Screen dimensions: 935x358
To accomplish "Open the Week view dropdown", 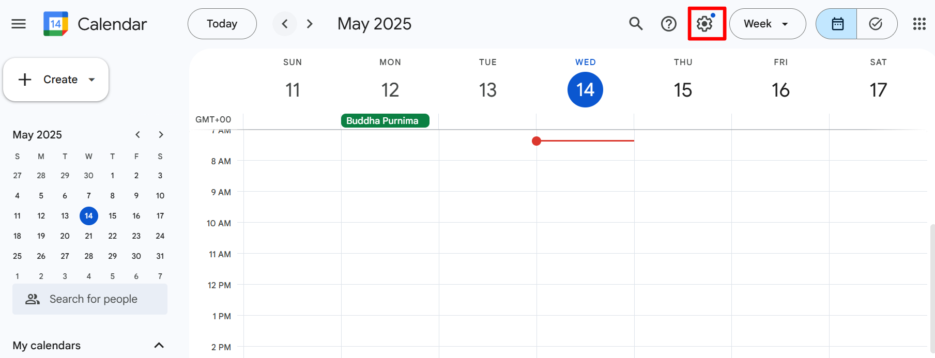I will [767, 24].
